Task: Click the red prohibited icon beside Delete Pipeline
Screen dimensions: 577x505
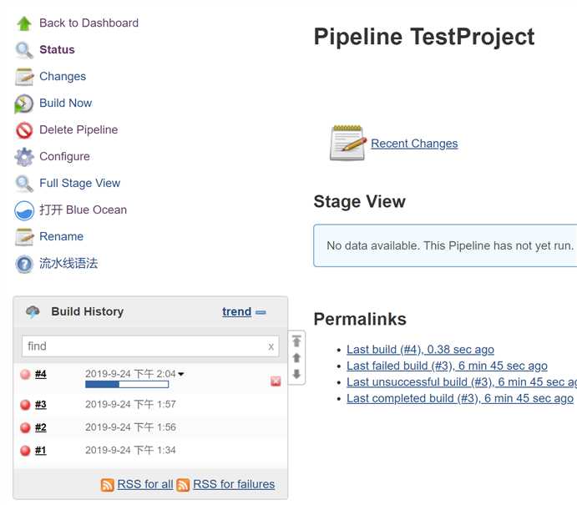Action: (x=24, y=130)
